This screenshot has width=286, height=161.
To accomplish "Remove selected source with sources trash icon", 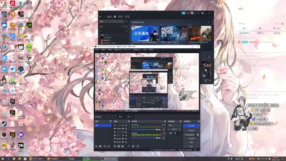I will 119,146.
